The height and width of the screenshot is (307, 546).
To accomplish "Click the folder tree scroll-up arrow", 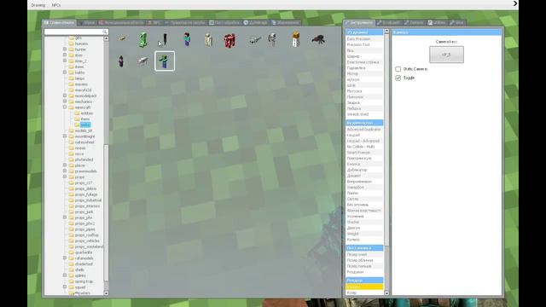I will click(106, 38).
